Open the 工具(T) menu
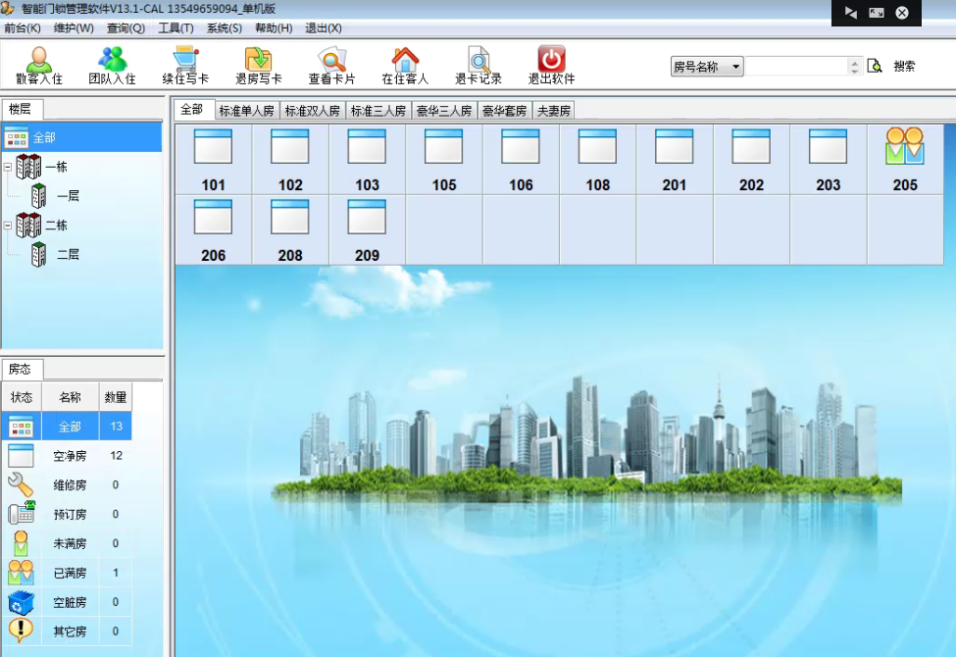Image resolution: width=956 pixels, height=657 pixels. 176,28
